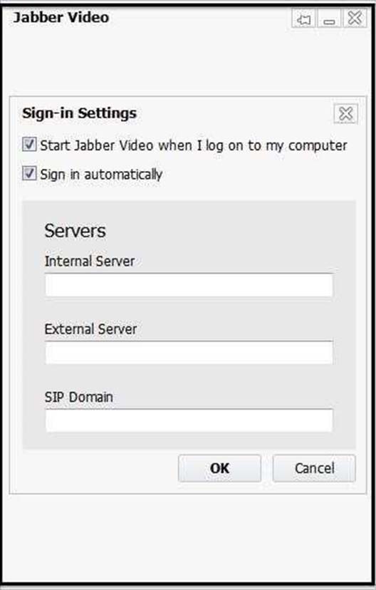Image resolution: width=376 pixels, height=590 pixels.
Task: Click the 'Internal Server' field label
Action: [90, 261]
